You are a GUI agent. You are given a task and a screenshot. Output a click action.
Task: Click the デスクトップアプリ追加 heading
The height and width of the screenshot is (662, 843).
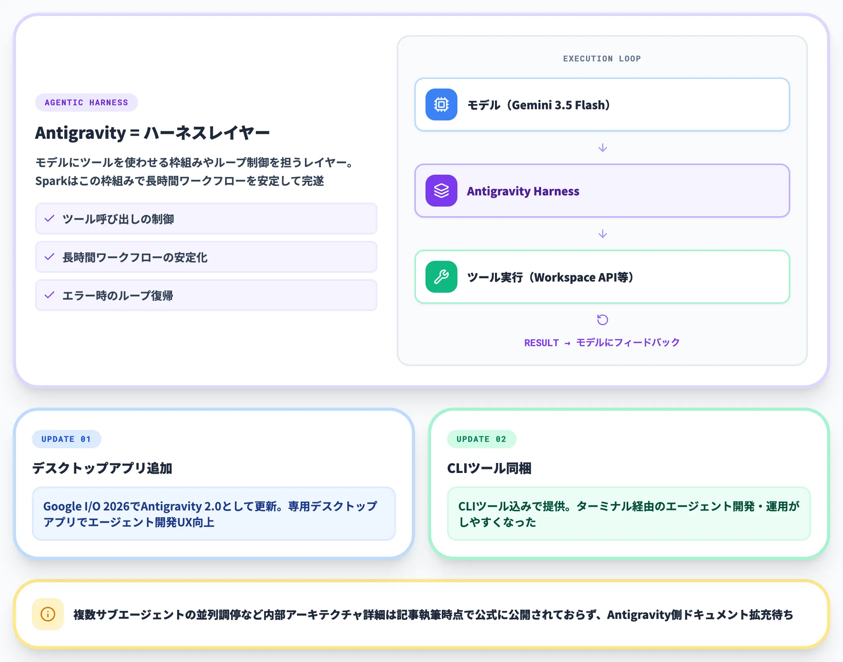[102, 468]
